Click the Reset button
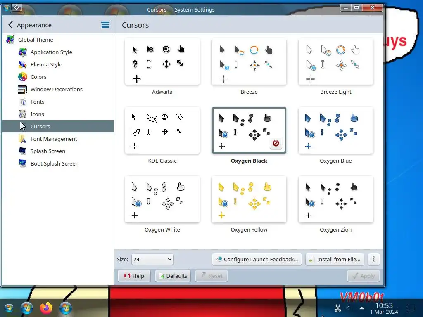423x317 pixels. point(211,276)
